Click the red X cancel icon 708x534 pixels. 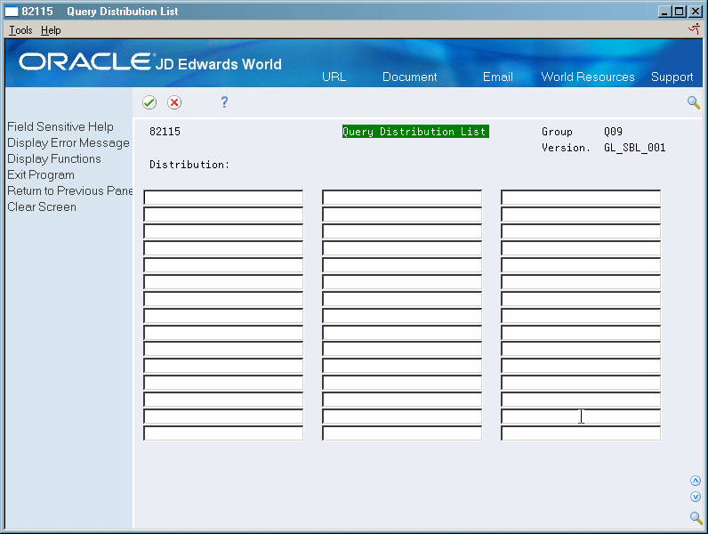(x=174, y=102)
